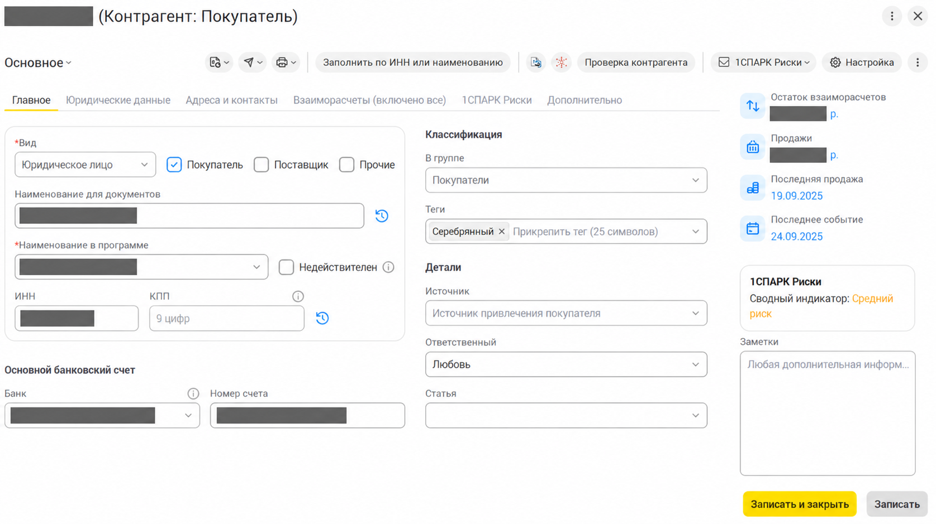Show history of document name
Screen dimensions: 936x524
point(382,216)
